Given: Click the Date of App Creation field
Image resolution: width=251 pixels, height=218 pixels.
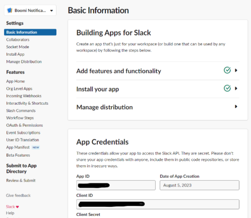Looking at the screenshot, I should (200, 185).
